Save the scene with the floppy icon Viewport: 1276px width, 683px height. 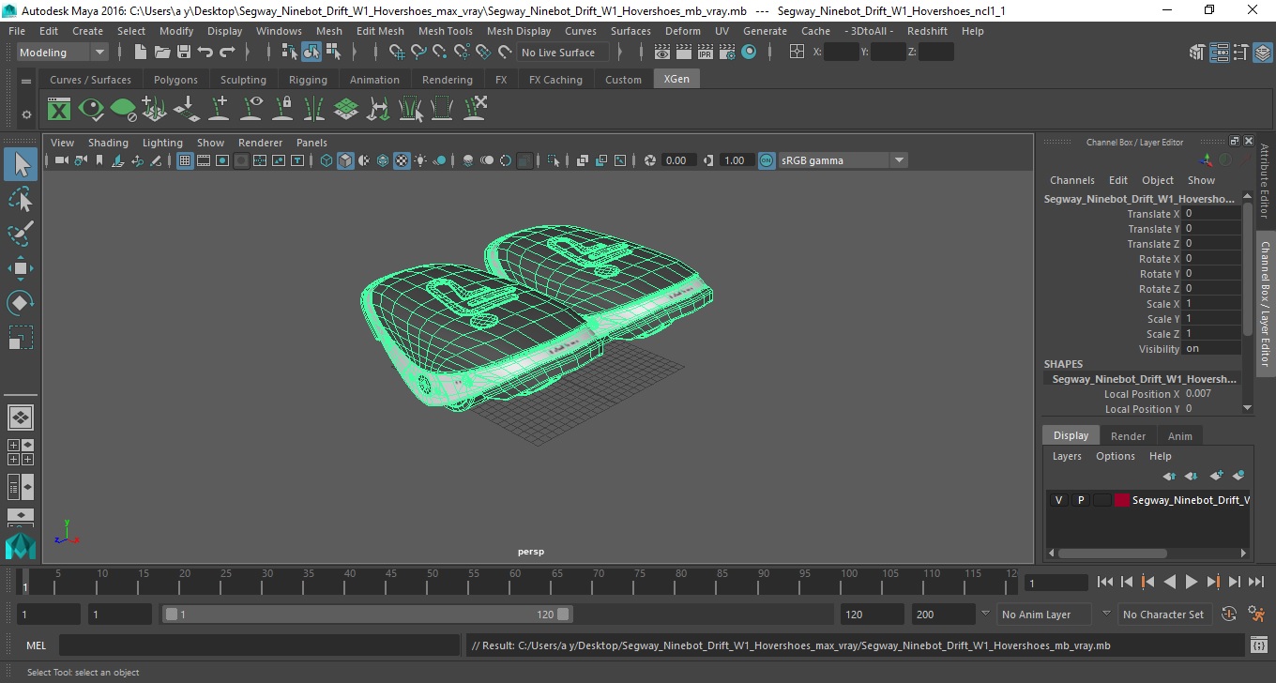[x=184, y=53]
